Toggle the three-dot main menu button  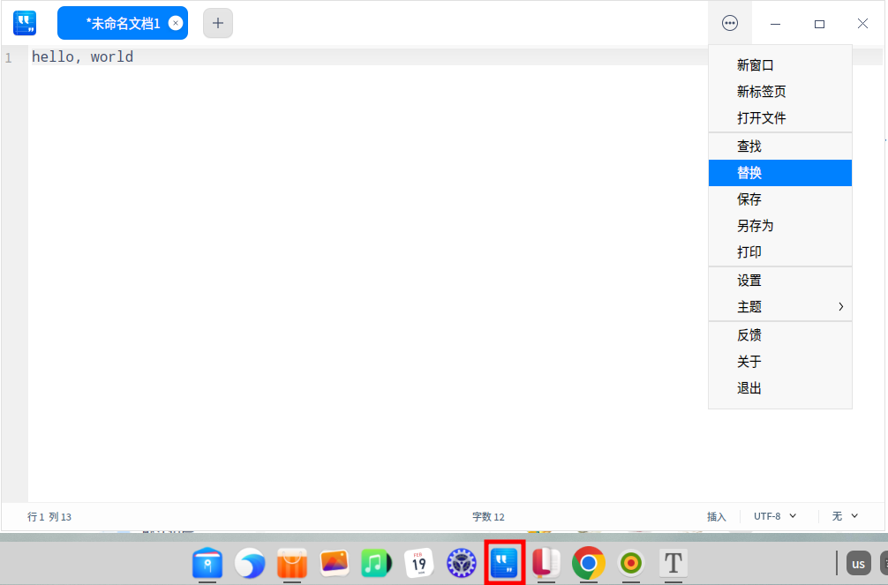pyautogui.click(x=730, y=23)
